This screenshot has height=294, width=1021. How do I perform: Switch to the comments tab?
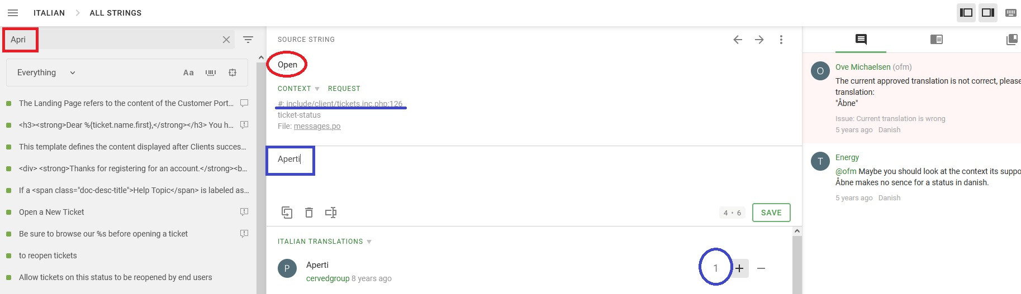click(x=861, y=39)
